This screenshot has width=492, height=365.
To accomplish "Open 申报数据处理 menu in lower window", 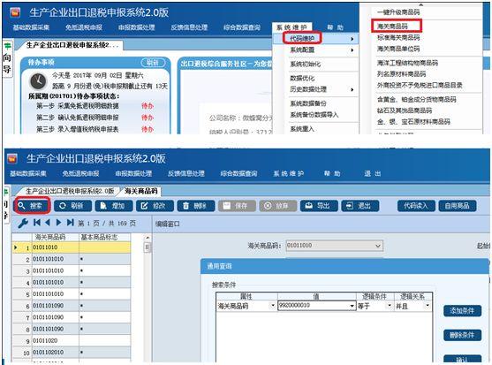I will click(133, 173).
